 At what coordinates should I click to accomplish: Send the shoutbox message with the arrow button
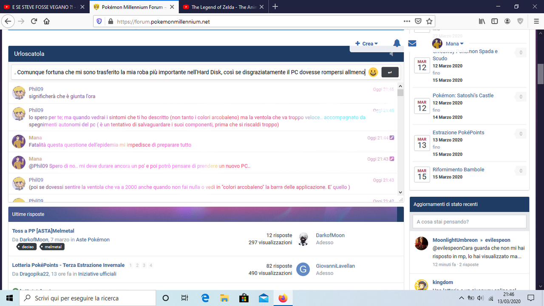point(390,72)
